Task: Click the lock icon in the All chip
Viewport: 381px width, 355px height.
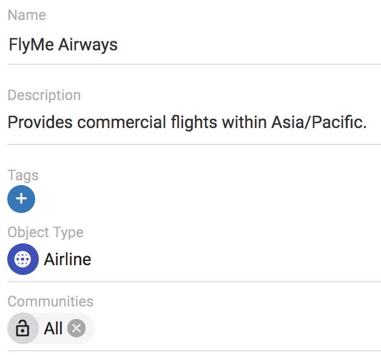Action: (x=22, y=329)
